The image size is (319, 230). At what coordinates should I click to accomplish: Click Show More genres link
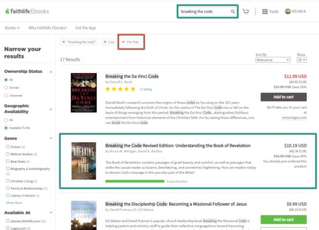point(14,203)
